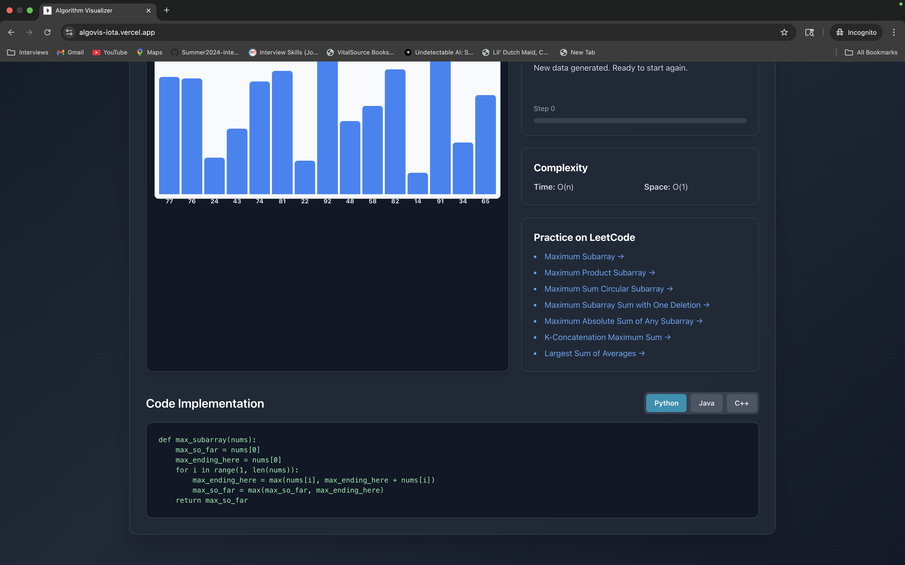This screenshot has height=565, width=905.
Task: Open Maximum Subarray LeetCode link
Action: [584, 257]
